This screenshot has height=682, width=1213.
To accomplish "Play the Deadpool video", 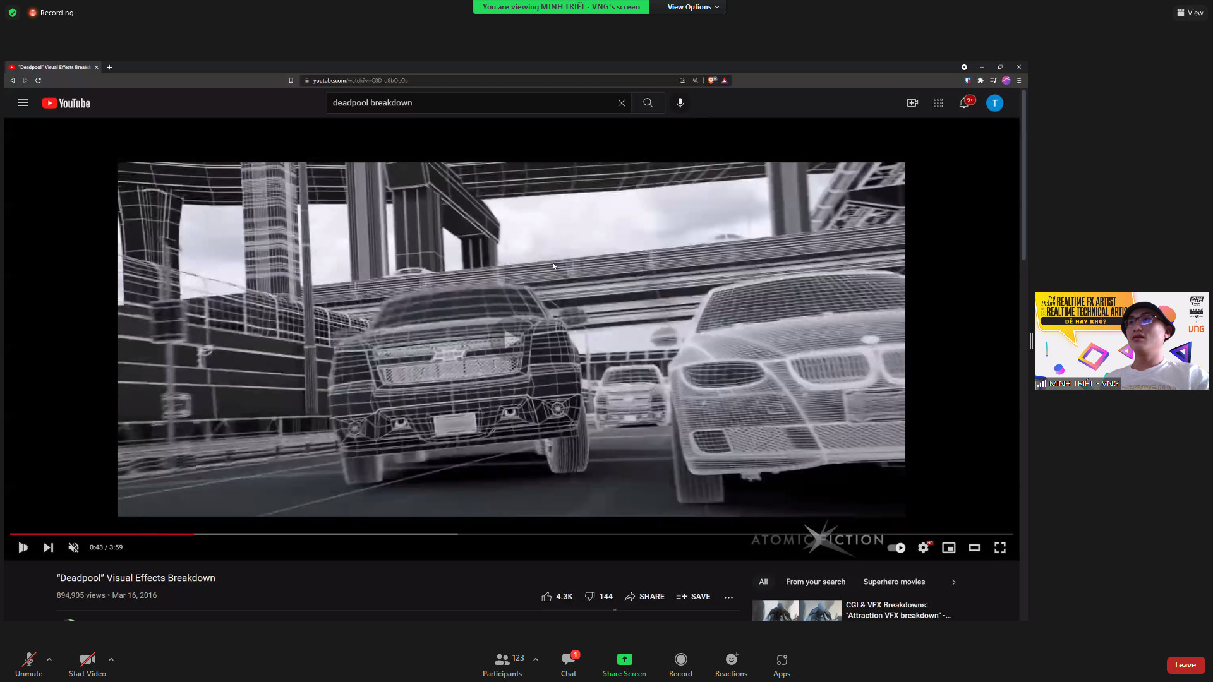I will [x=23, y=547].
